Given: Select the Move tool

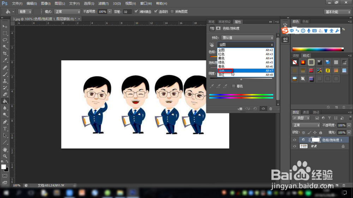Looking at the screenshot, I should point(5,26).
